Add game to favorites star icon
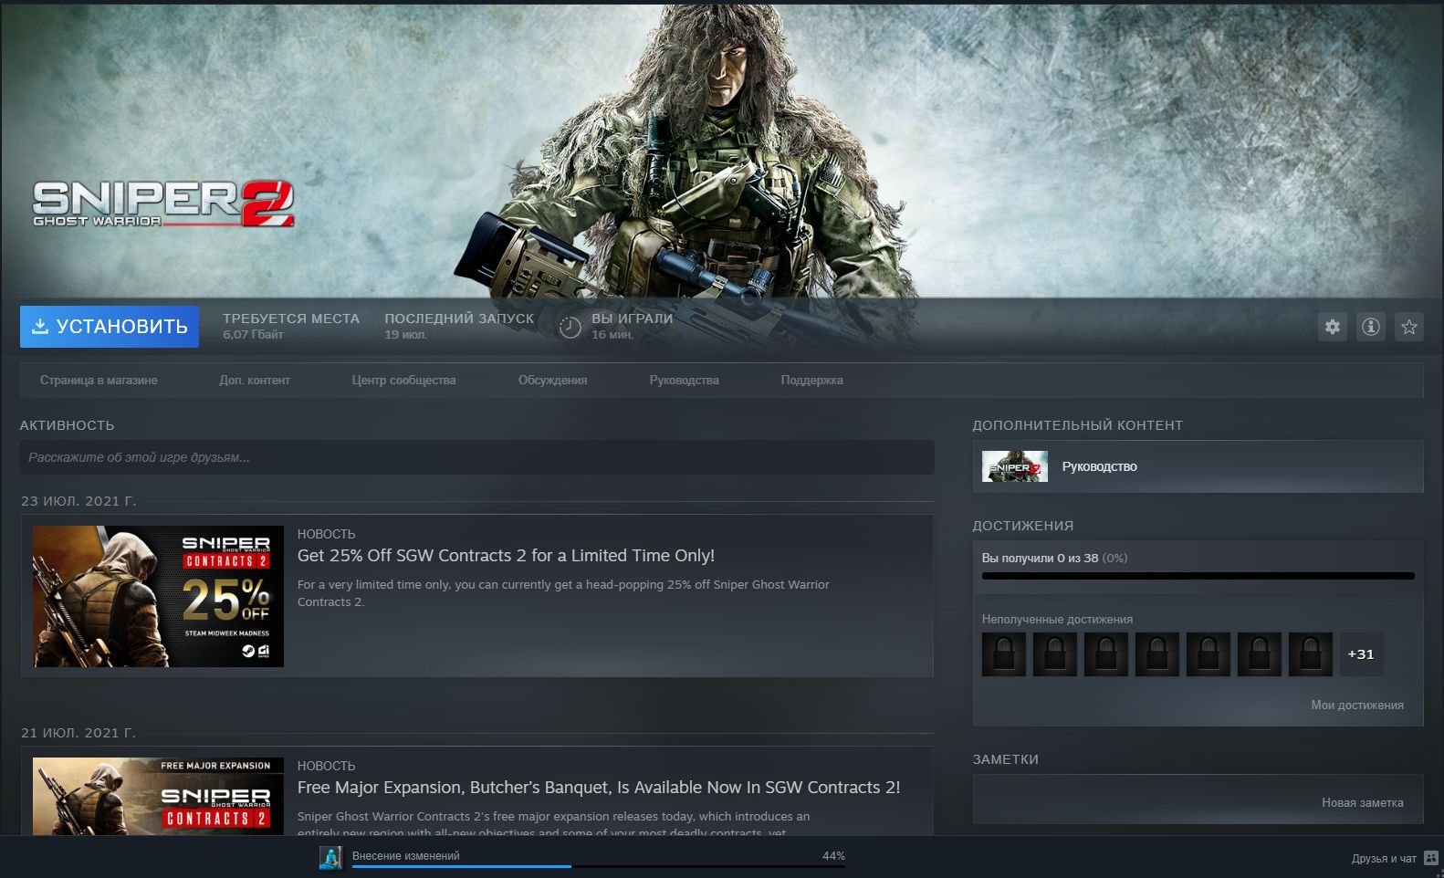Screen dimensions: 1444x878 (x=1409, y=327)
